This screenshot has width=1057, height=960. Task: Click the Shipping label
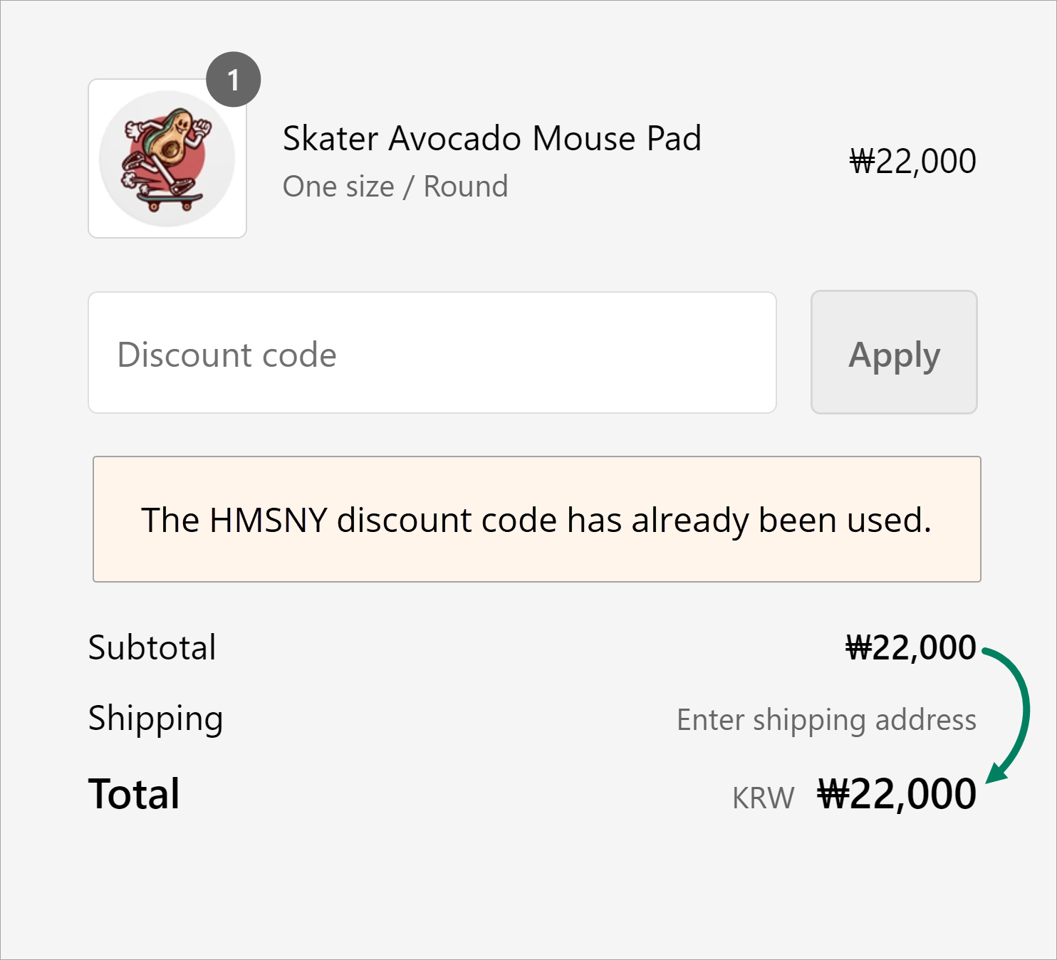pos(155,718)
